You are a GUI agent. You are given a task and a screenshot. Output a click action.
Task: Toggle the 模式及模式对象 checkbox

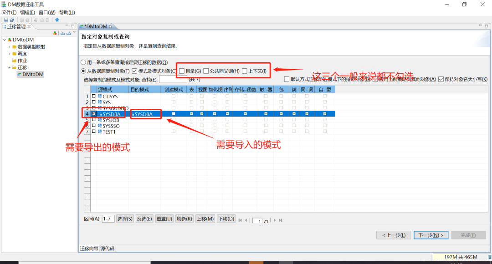click(x=134, y=71)
